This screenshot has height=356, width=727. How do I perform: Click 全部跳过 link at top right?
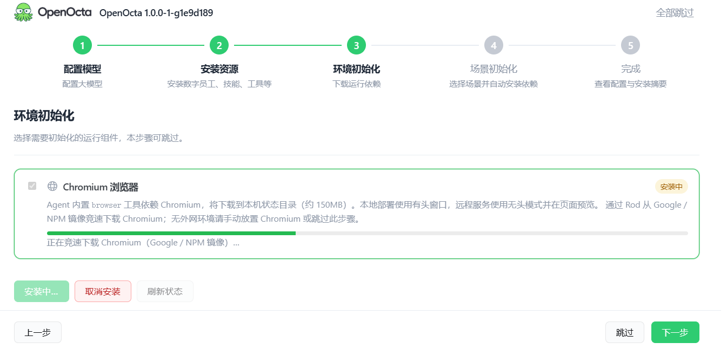(675, 13)
